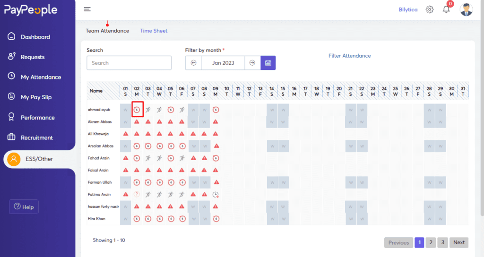This screenshot has height=257, width=484.
Task: Select the Team Attendance tab
Action: (x=107, y=31)
